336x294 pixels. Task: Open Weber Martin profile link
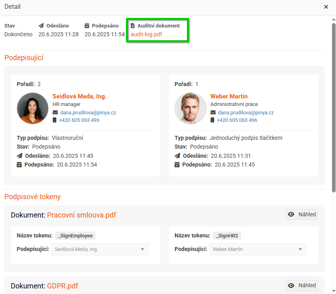point(229,96)
